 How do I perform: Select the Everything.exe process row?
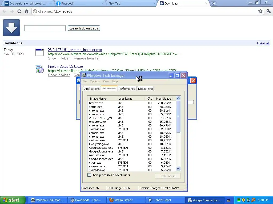coord(130,144)
